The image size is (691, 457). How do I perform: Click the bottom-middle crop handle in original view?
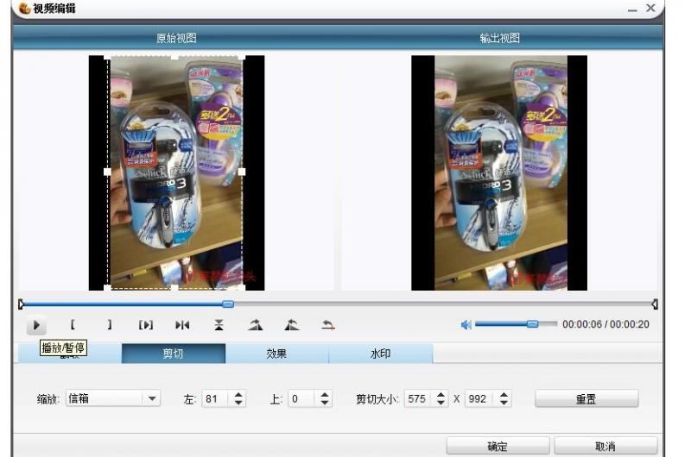pos(174,288)
